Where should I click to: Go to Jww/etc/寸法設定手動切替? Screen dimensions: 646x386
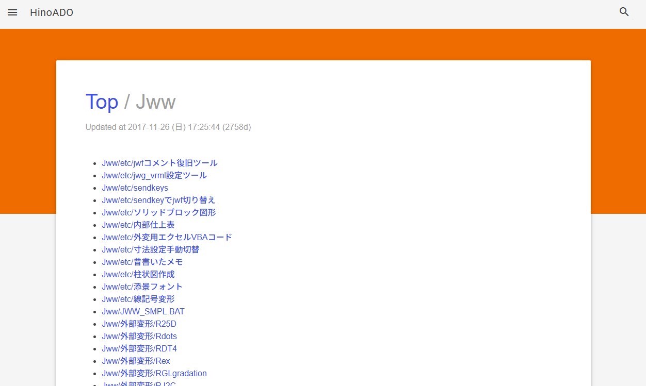[x=151, y=249]
